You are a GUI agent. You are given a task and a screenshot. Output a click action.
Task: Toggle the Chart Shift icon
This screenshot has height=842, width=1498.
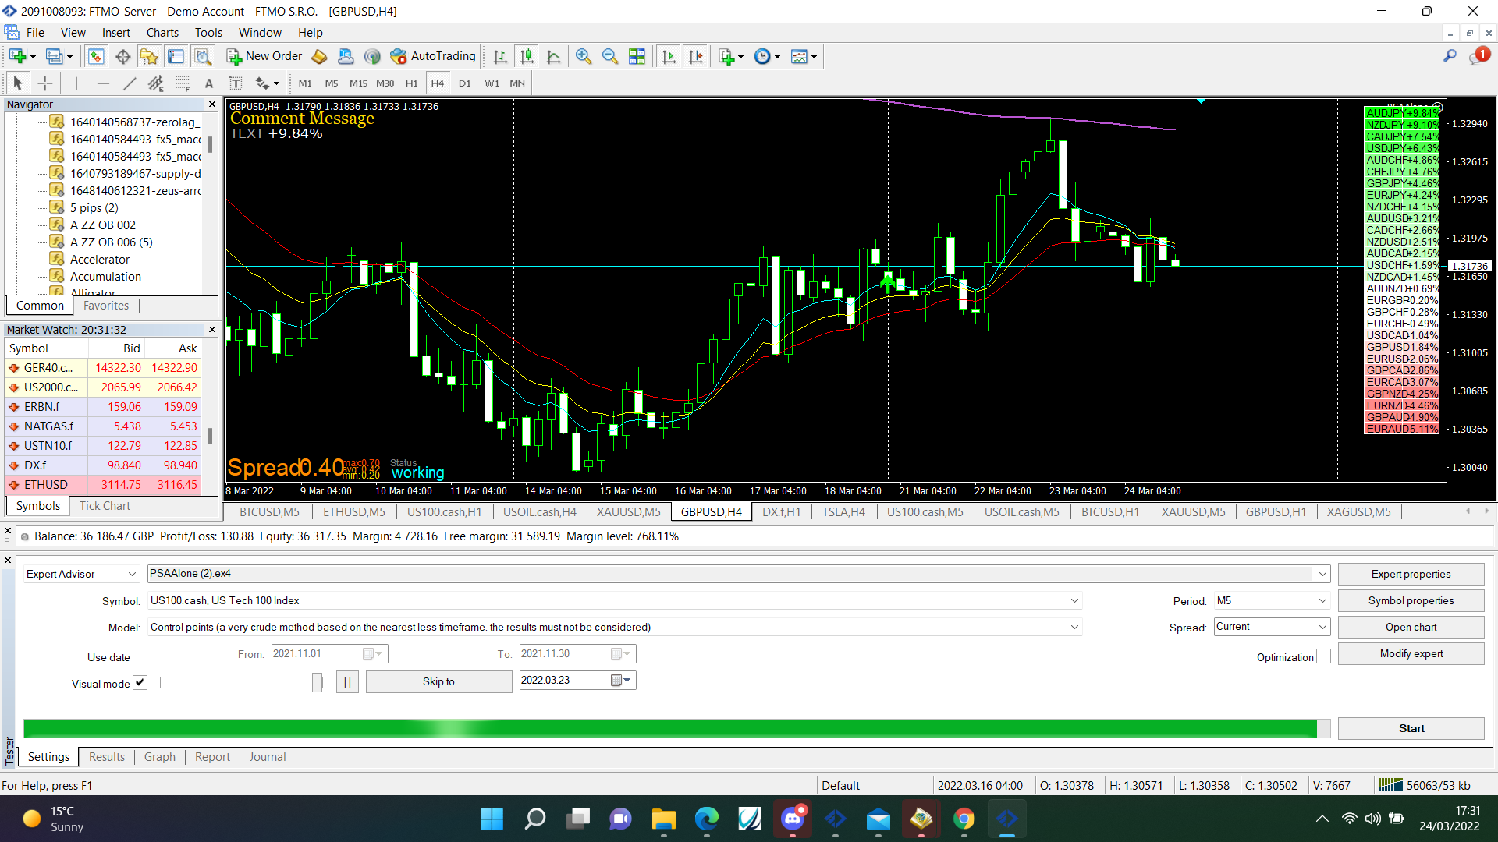(x=695, y=56)
